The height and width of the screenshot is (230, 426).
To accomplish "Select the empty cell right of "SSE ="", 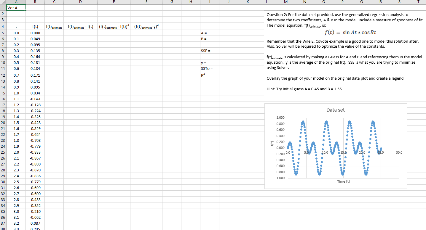I will [229, 51].
